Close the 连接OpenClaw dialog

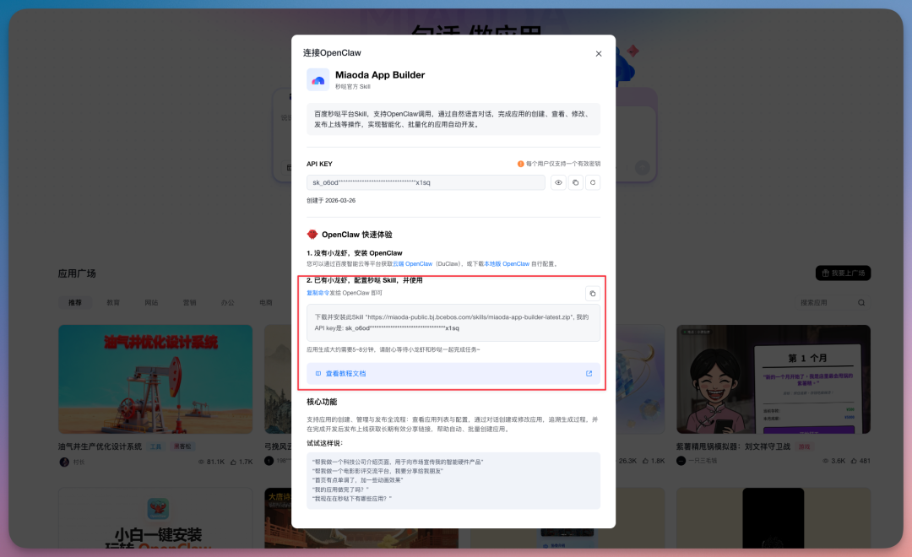pos(599,53)
